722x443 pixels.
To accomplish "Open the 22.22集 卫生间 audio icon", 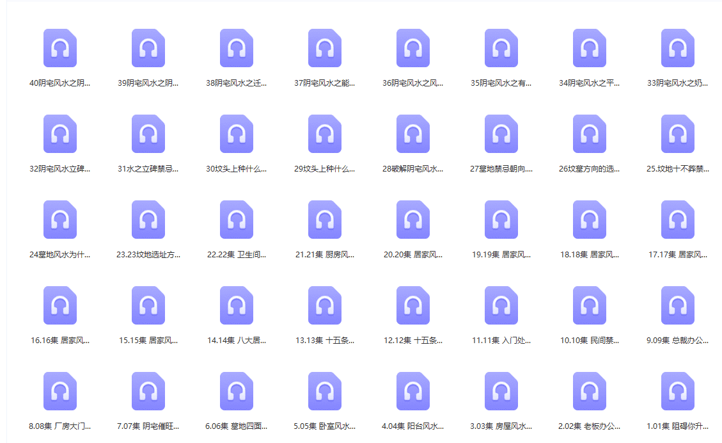I will click(237, 220).
